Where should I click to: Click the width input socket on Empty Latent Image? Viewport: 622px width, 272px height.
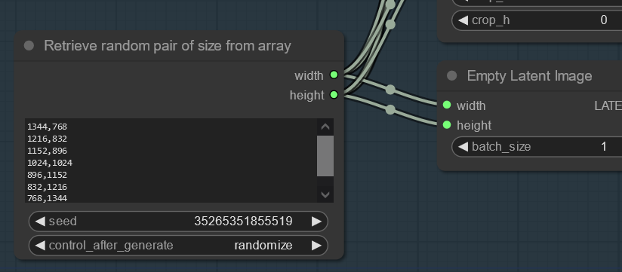point(447,105)
